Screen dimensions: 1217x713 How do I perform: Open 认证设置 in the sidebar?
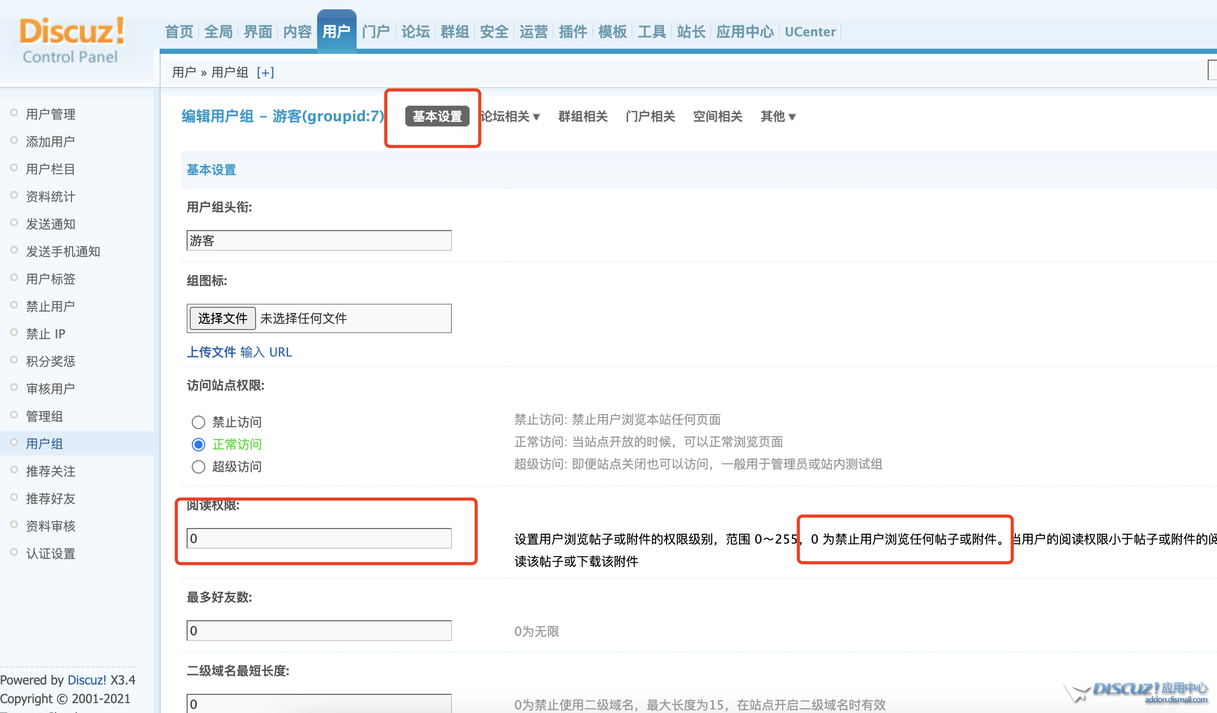[51, 553]
